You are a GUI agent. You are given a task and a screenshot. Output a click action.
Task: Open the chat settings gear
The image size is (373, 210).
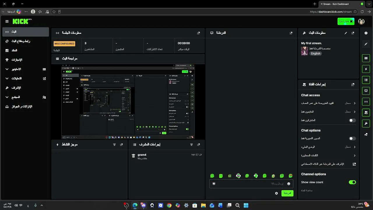point(277,193)
